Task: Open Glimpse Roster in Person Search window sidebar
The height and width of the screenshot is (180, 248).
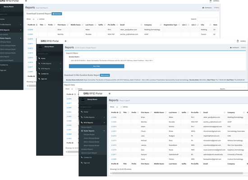Action: click(x=89, y=135)
